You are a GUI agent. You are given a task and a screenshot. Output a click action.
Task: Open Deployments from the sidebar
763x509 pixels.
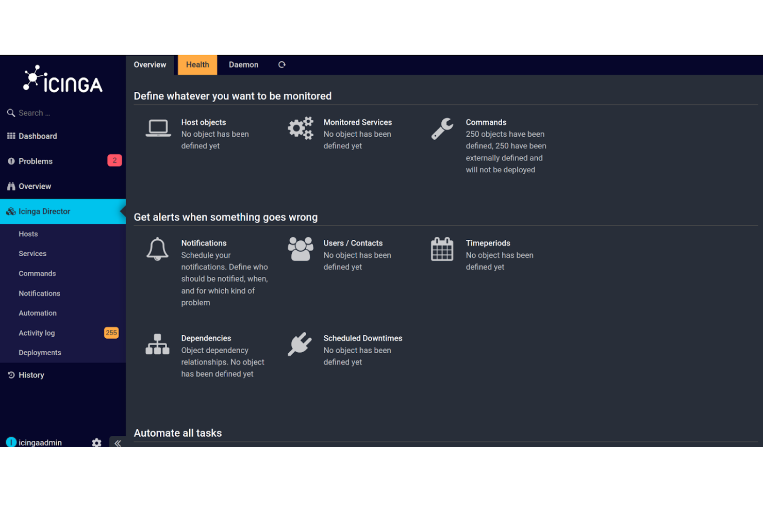tap(40, 352)
